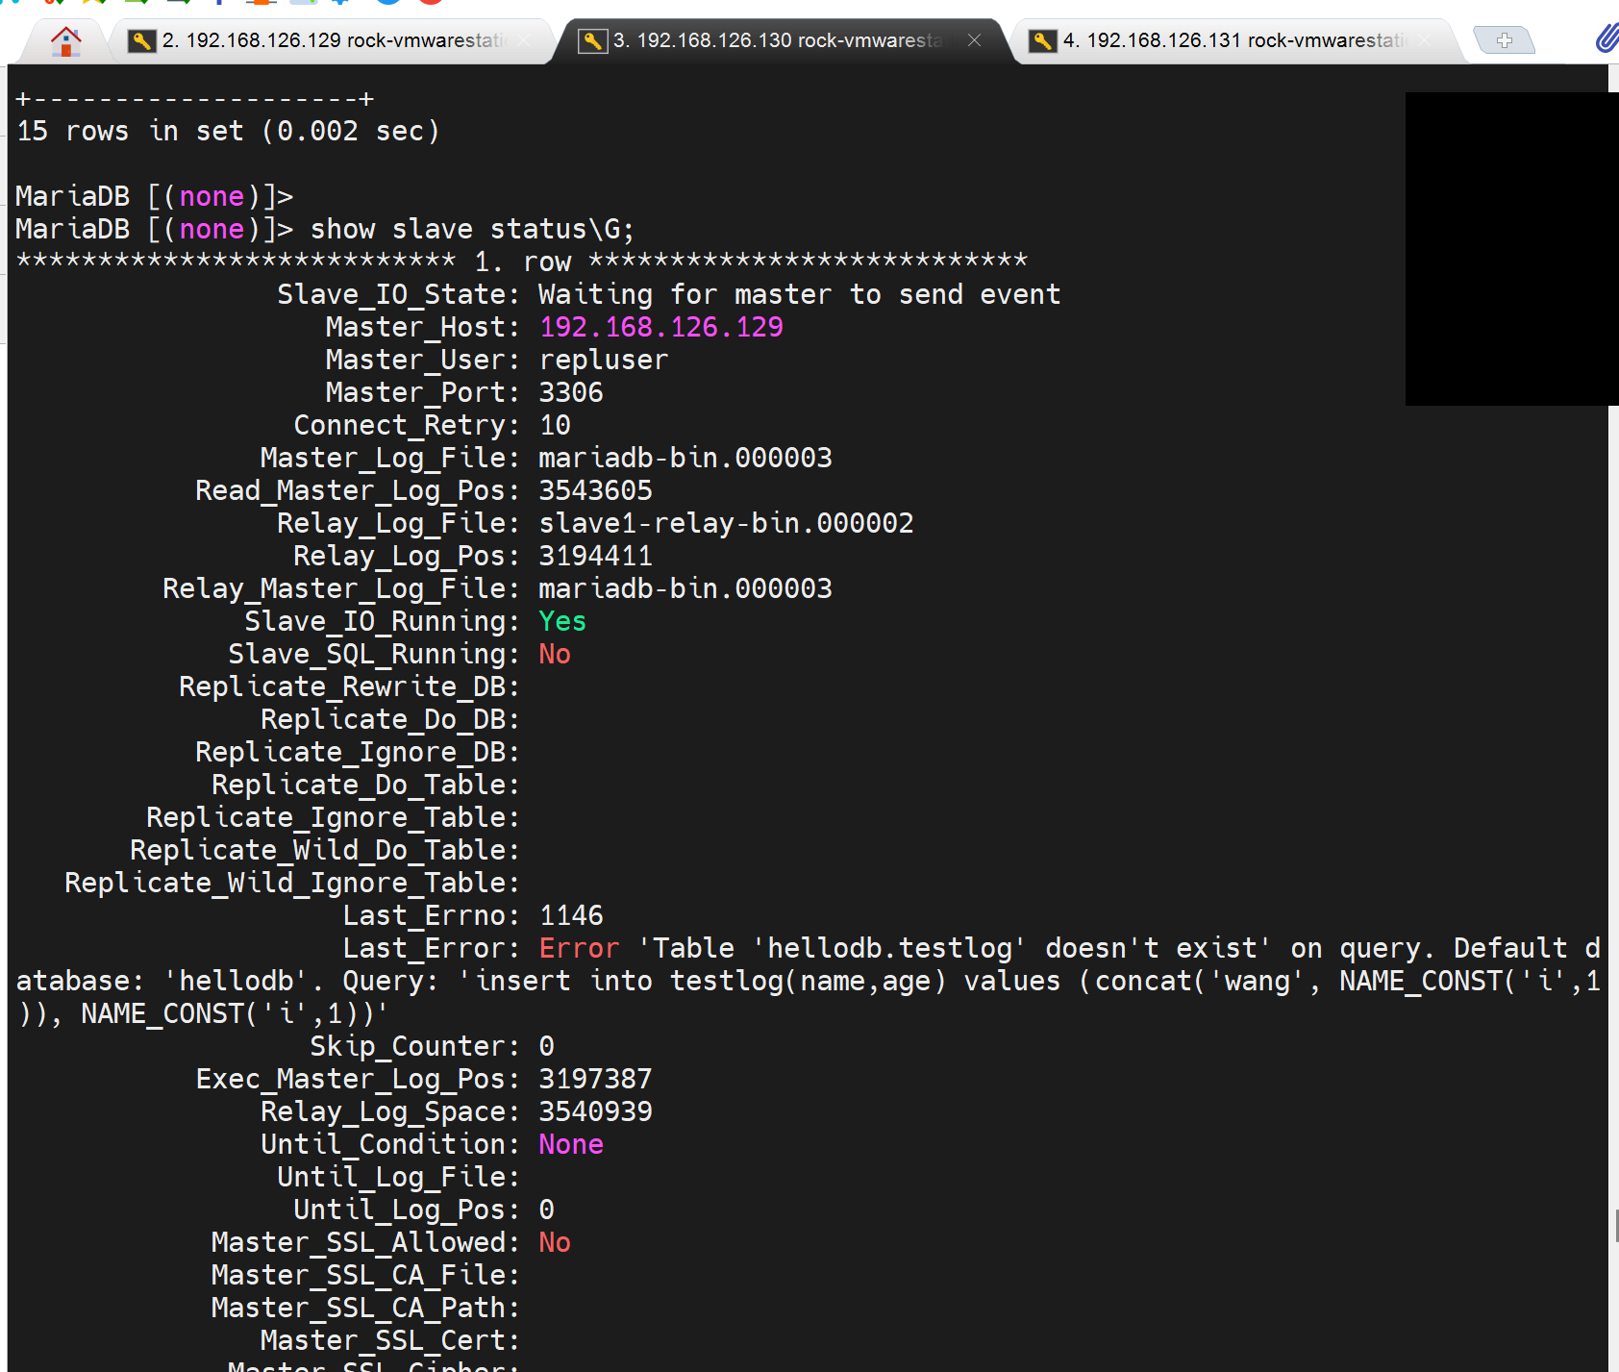Click the key icon on the 192.168.126.129 tab
Viewport: 1619px width, 1372px height.
tap(142, 40)
